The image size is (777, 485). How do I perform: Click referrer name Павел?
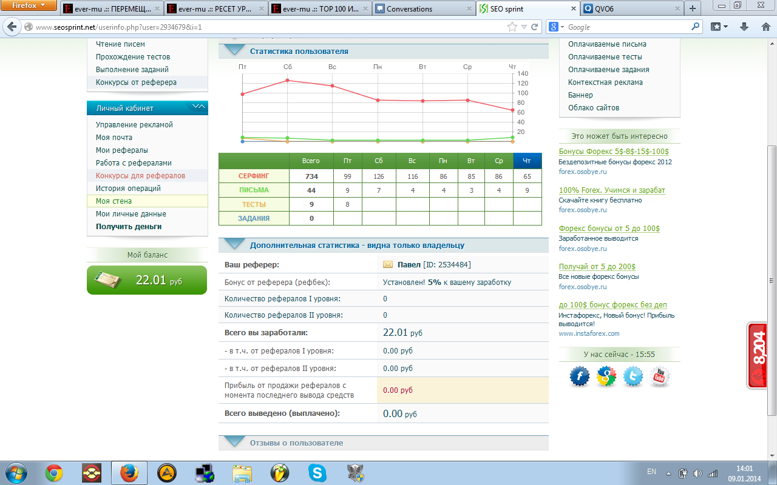pyautogui.click(x=409, y=264)
